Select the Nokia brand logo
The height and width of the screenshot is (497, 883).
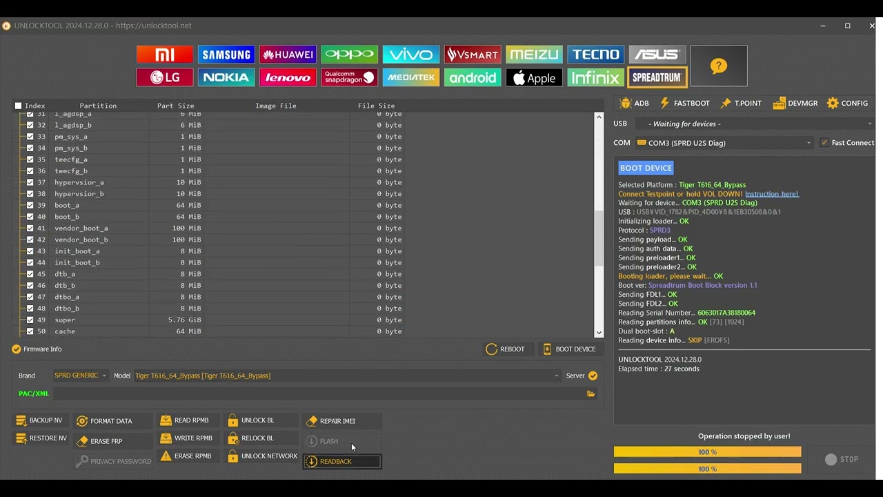[226, 77]
